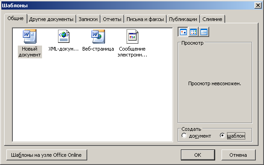Select the Новый документ template icon

[30, 36]
